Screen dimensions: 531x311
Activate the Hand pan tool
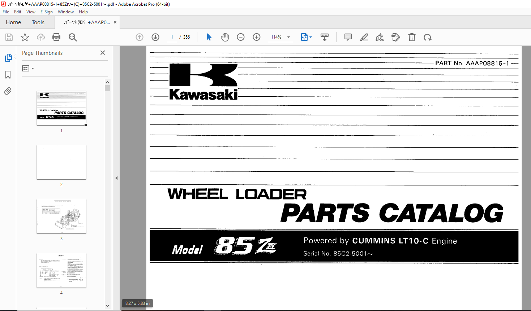(225, 37)
